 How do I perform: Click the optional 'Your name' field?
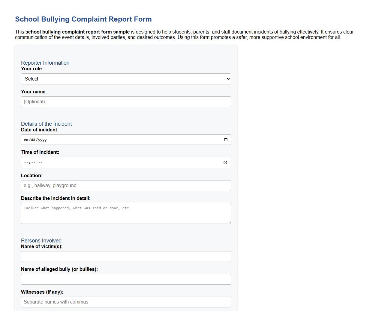[x=126, y=101]
